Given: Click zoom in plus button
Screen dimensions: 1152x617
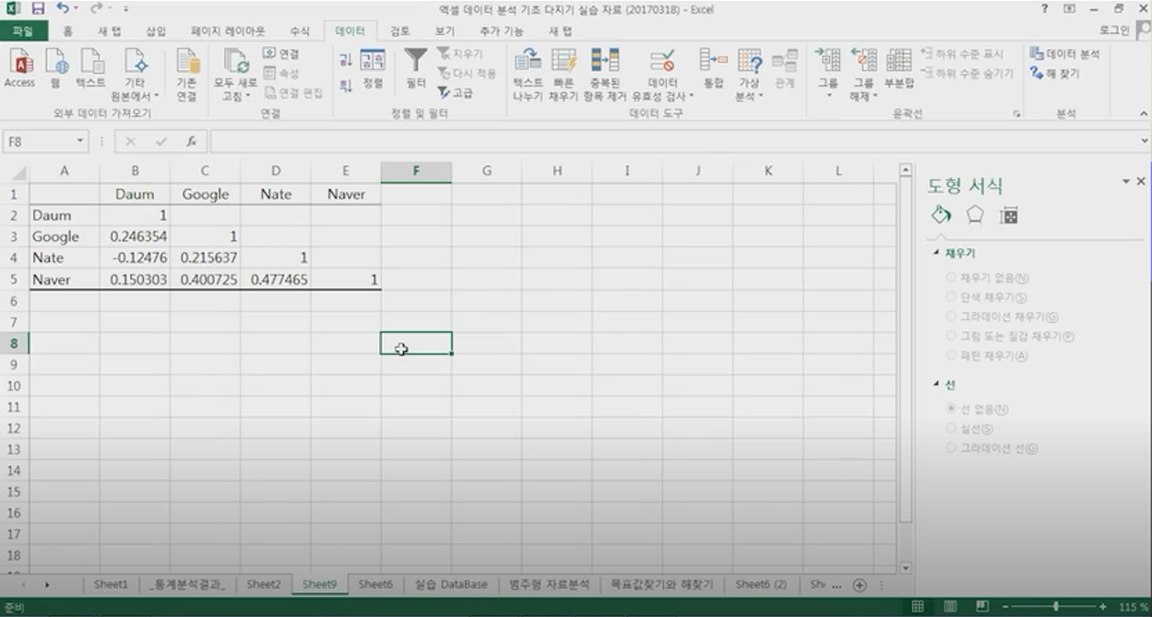Looking at the screenshot, I should pos(1102,607).
